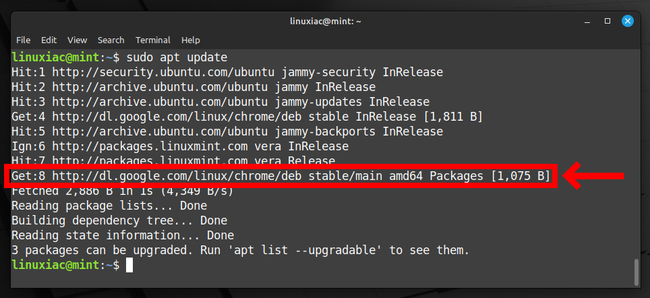650x298 pixels.
Task: Open the View menu
Action: [77, 40]
